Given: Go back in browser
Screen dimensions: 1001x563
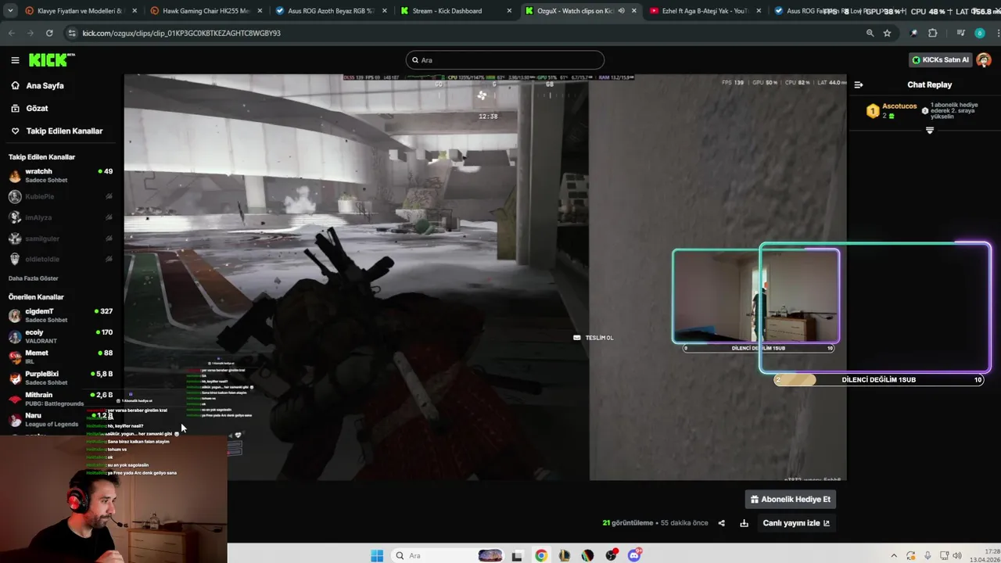Looking at the screenshot, I should 11,33.
